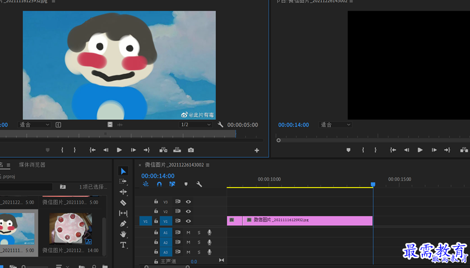
Task: Toggle lock on V3 track
Action: 156,201
